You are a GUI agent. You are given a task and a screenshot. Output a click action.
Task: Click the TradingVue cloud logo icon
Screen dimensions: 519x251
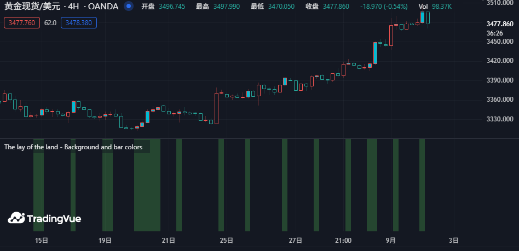click(16, 218)
